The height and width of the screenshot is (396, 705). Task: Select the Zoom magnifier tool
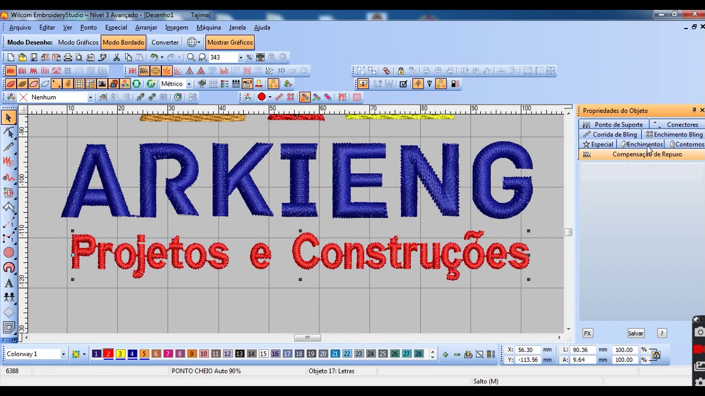click(191, 57)
